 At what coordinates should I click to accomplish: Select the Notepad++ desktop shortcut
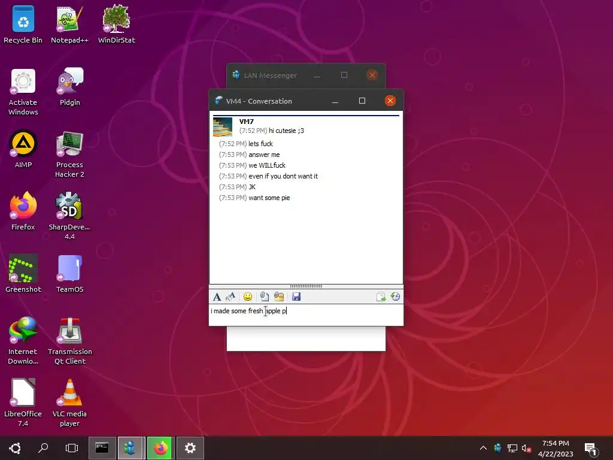(69, 24)
